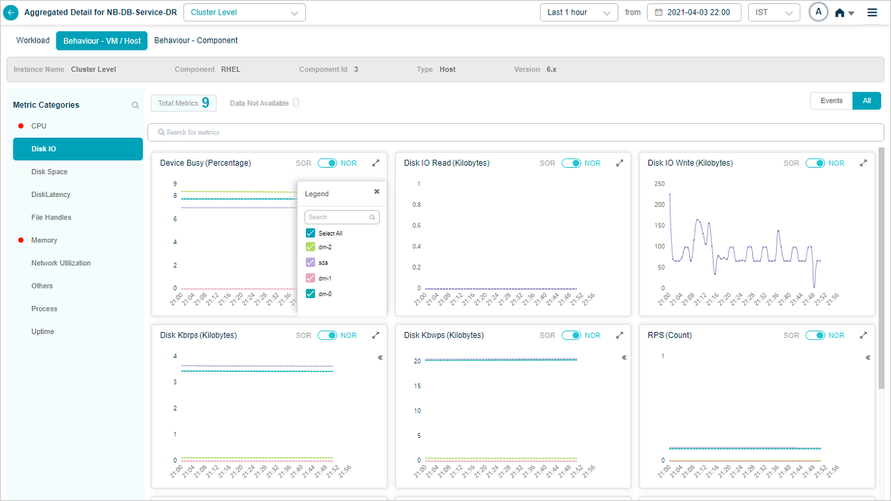891x501 pixels.
Task: Click the user avatar icon
Action: (819, 12)
